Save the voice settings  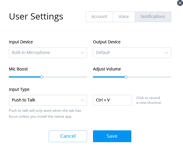click(x=112, y=136)
